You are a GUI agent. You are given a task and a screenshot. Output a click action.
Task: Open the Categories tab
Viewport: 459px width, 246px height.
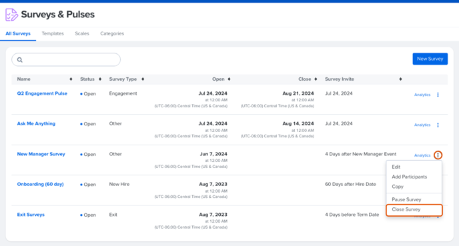click(112, 33)
